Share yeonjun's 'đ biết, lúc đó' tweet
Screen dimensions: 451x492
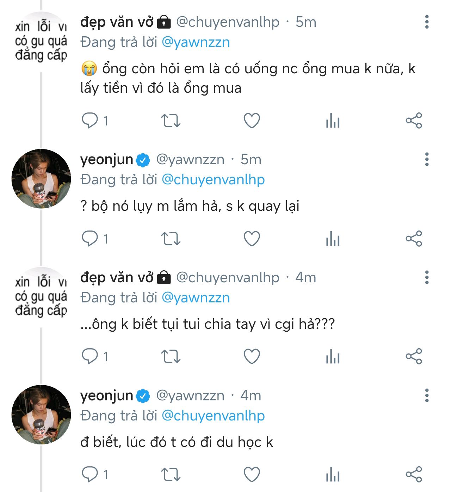pyautogui.click(x=414, y=474)
